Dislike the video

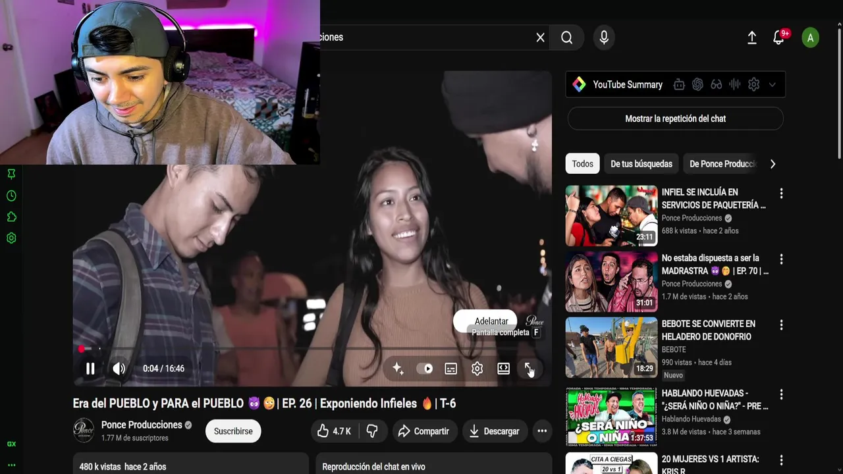372,431
